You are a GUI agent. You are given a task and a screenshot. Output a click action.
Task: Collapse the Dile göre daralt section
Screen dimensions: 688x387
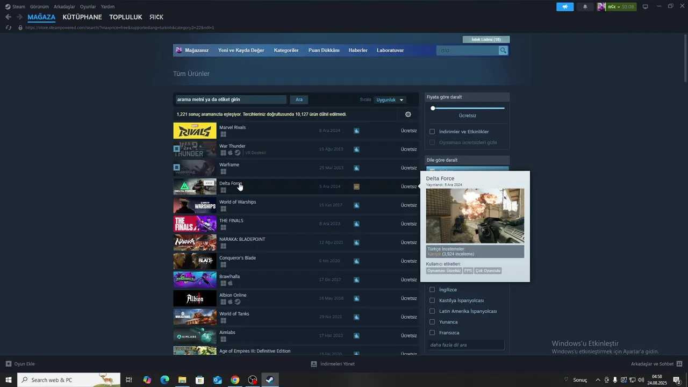(467, 160)
